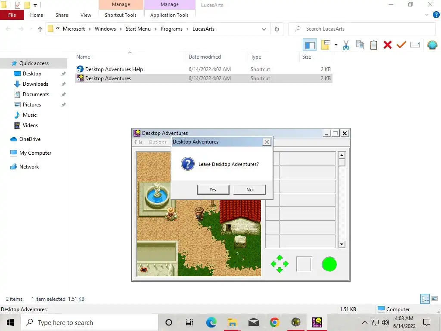Viewport: 441px width, 331px height.
Task: Switch to the View ribbon tab
Action: pyautogui.click(x=86, y=15)
